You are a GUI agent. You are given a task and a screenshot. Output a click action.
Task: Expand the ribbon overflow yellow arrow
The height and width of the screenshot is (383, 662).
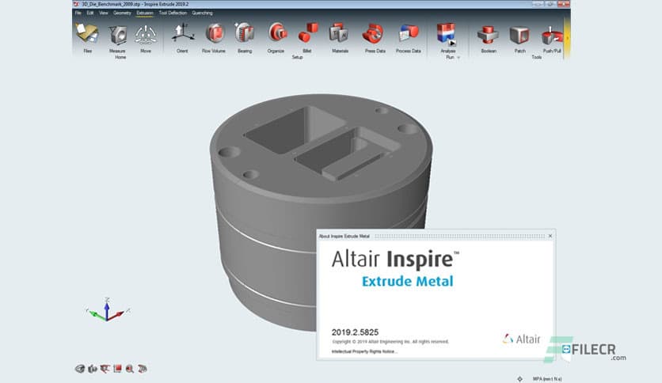pos(568,38)
